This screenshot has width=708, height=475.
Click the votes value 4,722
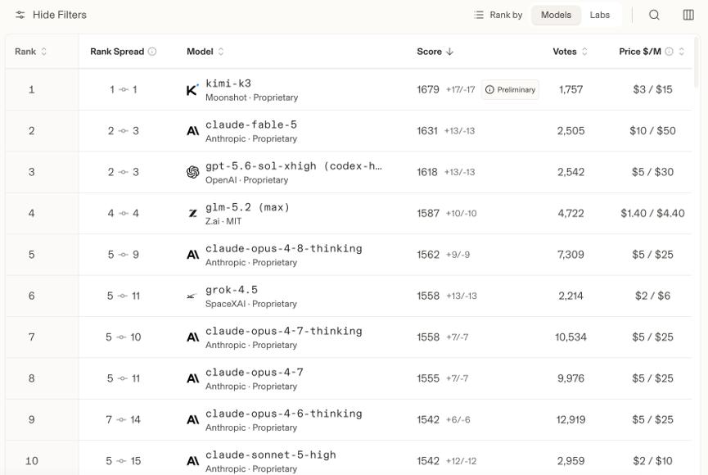[570, 213]
